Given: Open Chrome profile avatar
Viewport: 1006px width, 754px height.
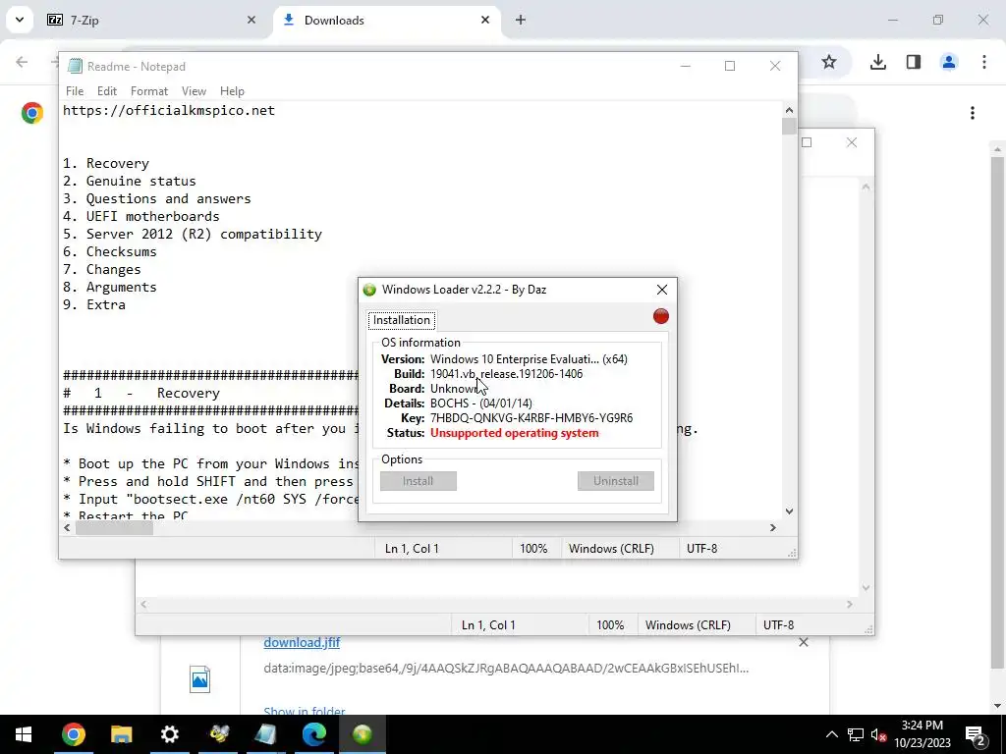Looking at the screenshot, I should click(948, 62).
